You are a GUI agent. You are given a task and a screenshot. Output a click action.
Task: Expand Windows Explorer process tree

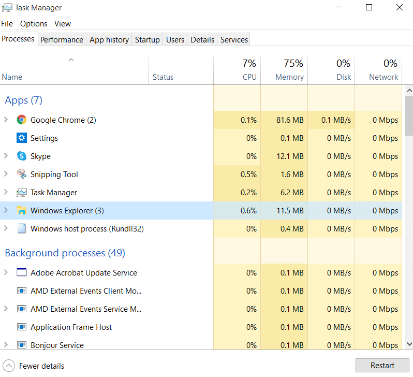(x=6, y=211)
